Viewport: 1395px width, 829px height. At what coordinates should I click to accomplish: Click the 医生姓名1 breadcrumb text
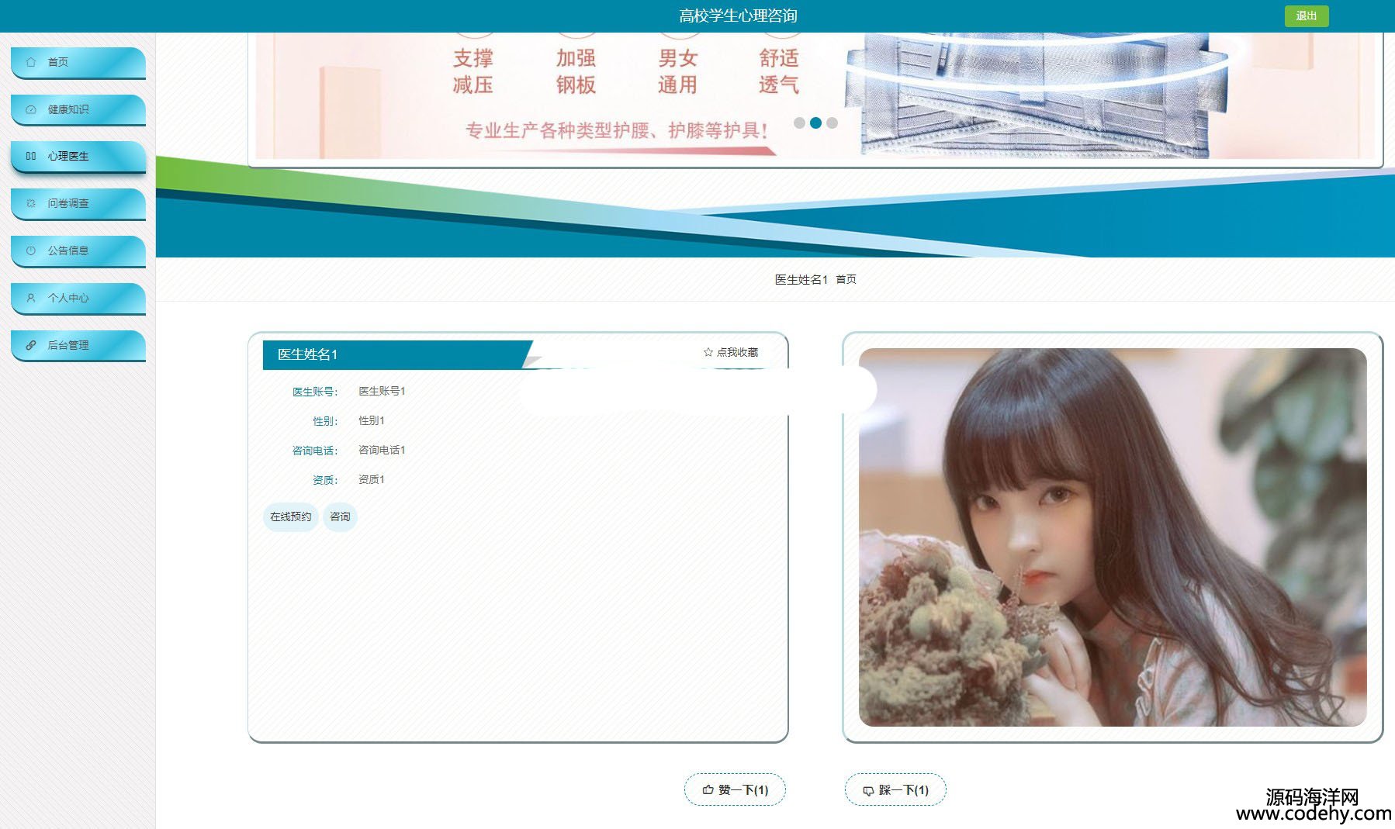click(x=801, y=279)
